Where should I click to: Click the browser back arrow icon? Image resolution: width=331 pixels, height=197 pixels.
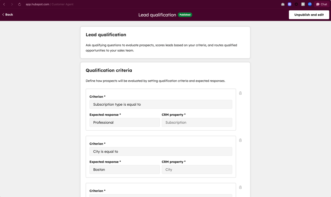pos(4,4)
